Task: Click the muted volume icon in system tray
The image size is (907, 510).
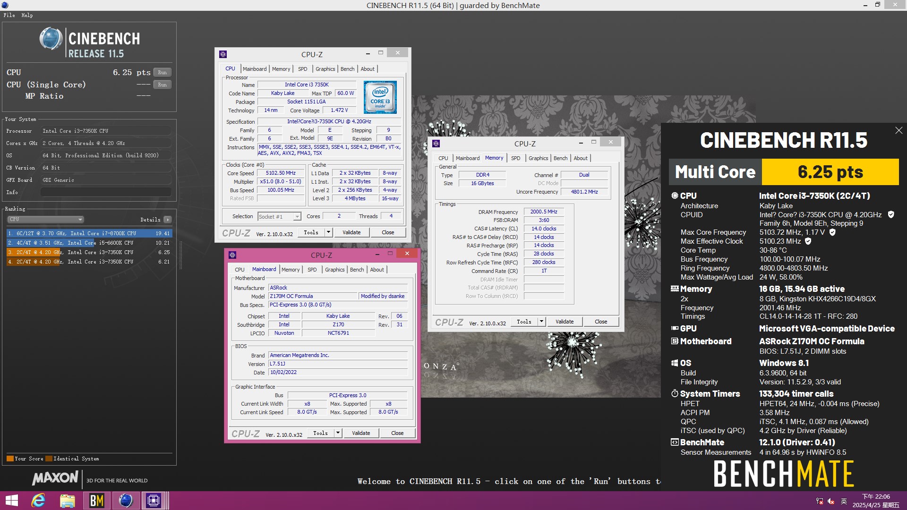Action: pos(831,501)
